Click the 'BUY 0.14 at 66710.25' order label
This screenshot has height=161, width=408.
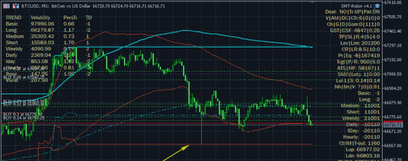[x=24, y=118]
